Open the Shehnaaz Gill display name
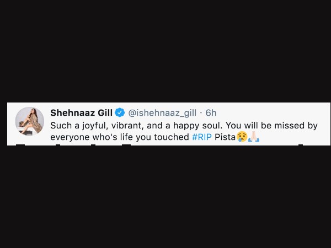The width and height of the screenshot is (331, 248). 82,113
